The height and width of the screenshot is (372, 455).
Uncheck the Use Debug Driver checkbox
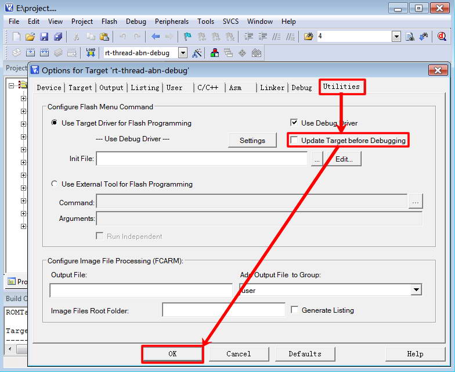(294, 123)
